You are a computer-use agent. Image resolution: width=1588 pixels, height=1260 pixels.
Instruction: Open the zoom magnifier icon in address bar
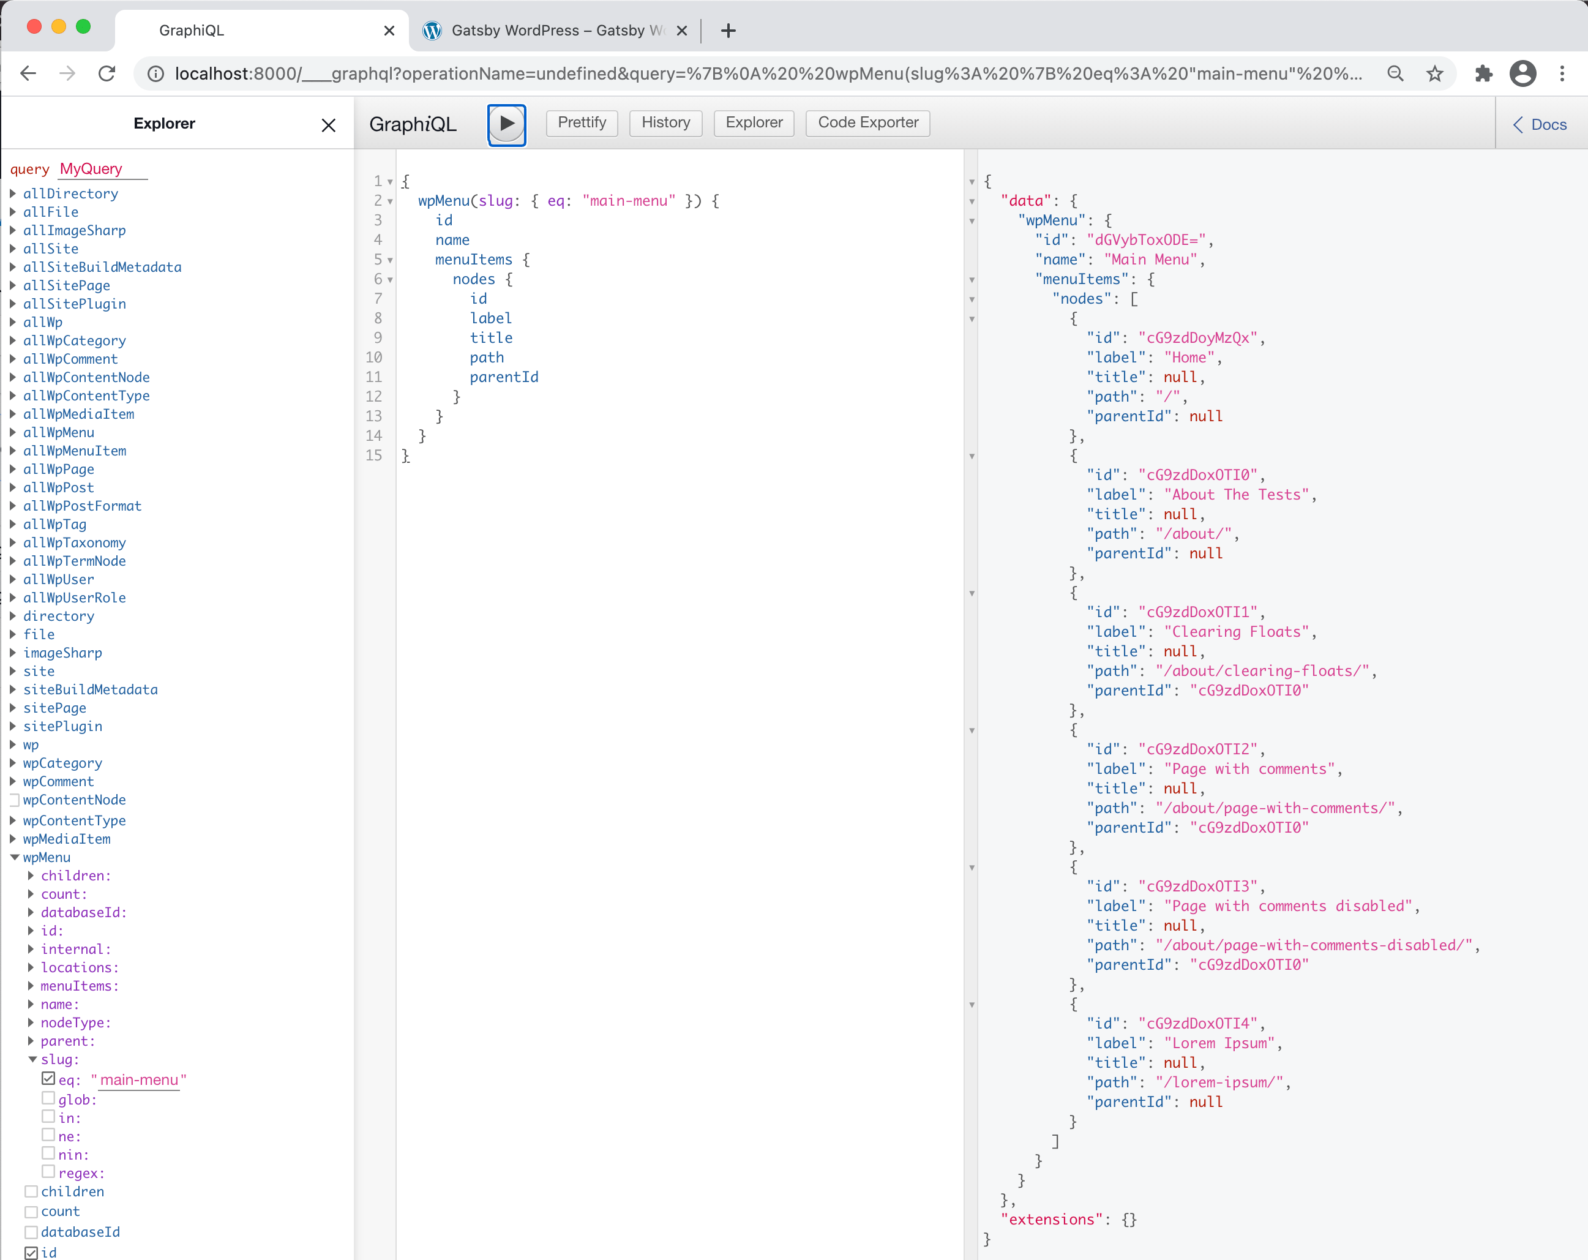(1395, 73)
